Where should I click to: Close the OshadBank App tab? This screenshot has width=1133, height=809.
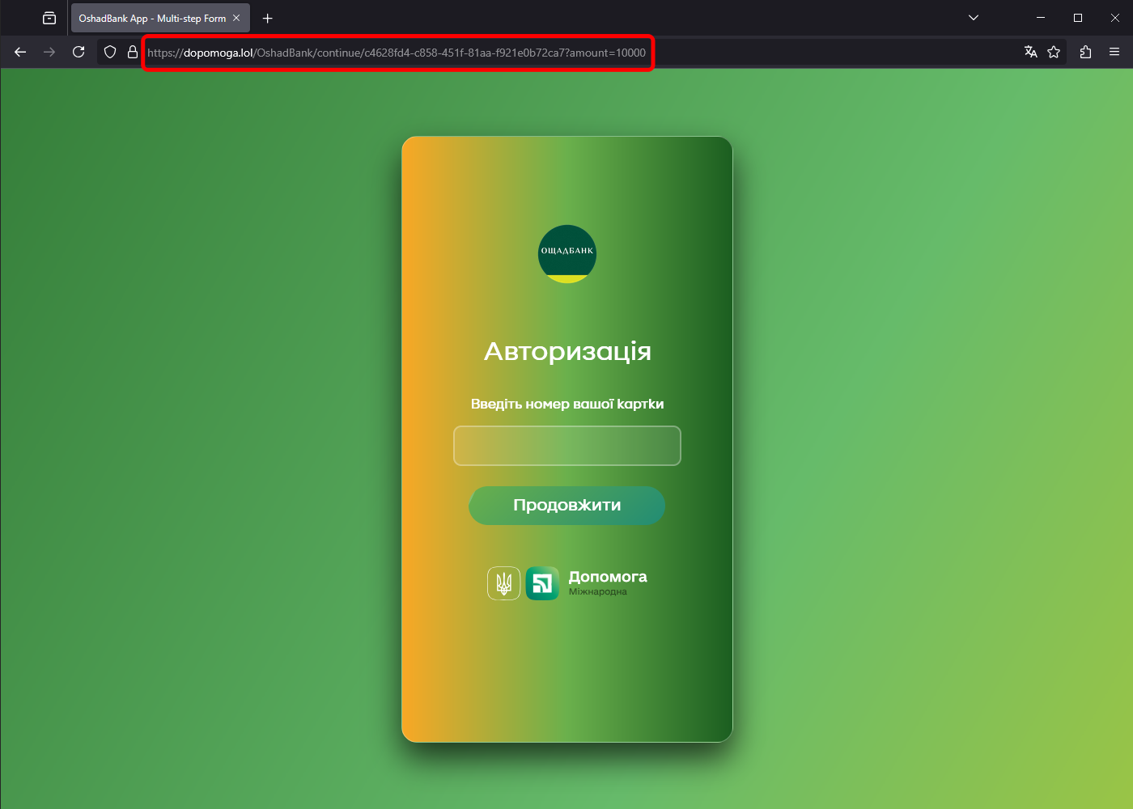pyautogui.click(x=236, y=18)
